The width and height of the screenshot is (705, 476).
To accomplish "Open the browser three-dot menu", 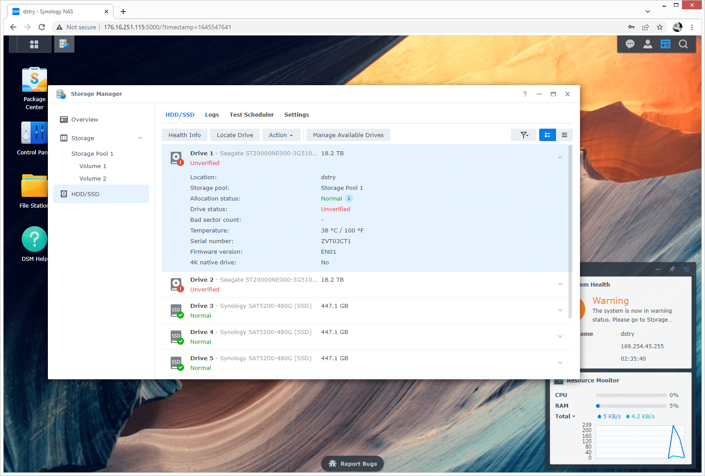I will 692,27.
